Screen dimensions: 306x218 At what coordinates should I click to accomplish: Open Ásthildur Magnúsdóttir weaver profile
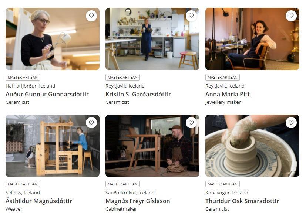click(39, 201)
